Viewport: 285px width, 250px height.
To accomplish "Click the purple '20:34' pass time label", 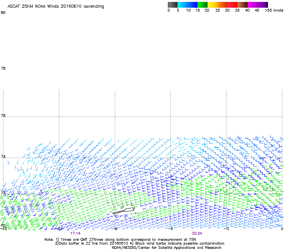I will pos(197,233).
